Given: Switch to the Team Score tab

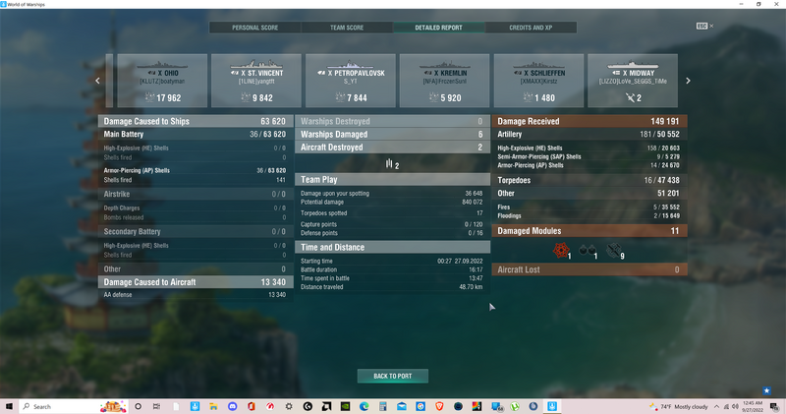Looking at the screenshot, I should [347, 28].
